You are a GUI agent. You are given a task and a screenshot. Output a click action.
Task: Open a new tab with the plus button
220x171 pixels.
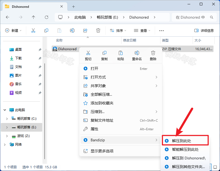(x=73, y=6)
